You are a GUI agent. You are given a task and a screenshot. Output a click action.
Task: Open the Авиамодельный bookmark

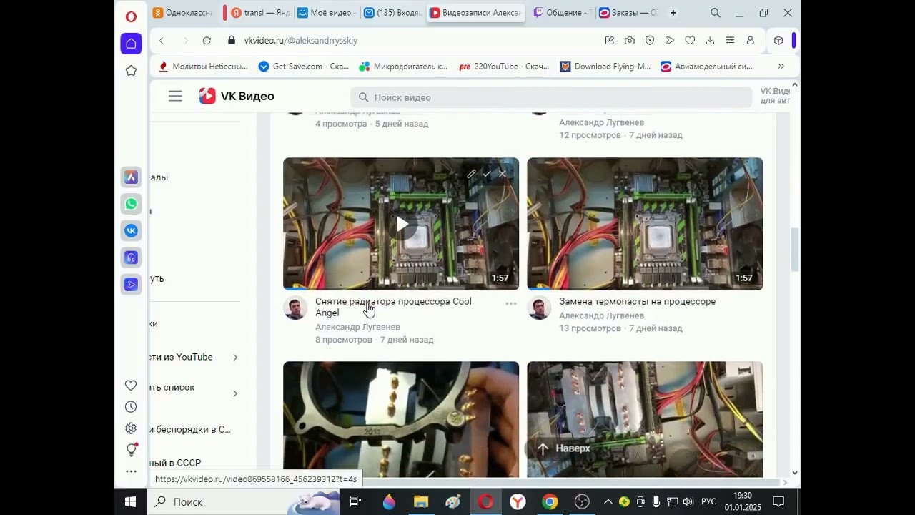point(706,67)
